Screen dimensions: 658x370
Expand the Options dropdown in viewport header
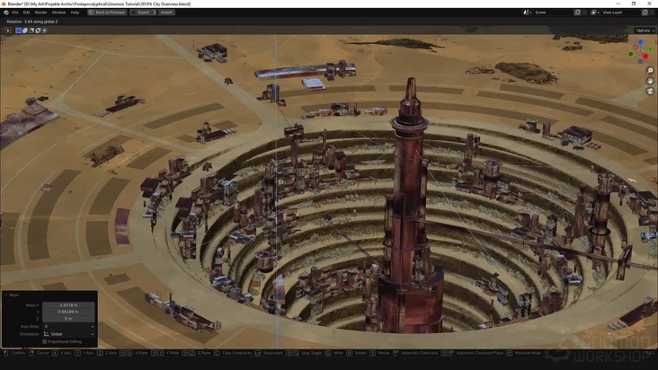pos(645,31)
